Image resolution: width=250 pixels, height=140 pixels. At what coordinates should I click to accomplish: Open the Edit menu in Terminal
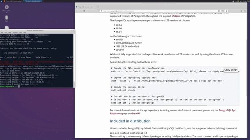coord(5,33)
